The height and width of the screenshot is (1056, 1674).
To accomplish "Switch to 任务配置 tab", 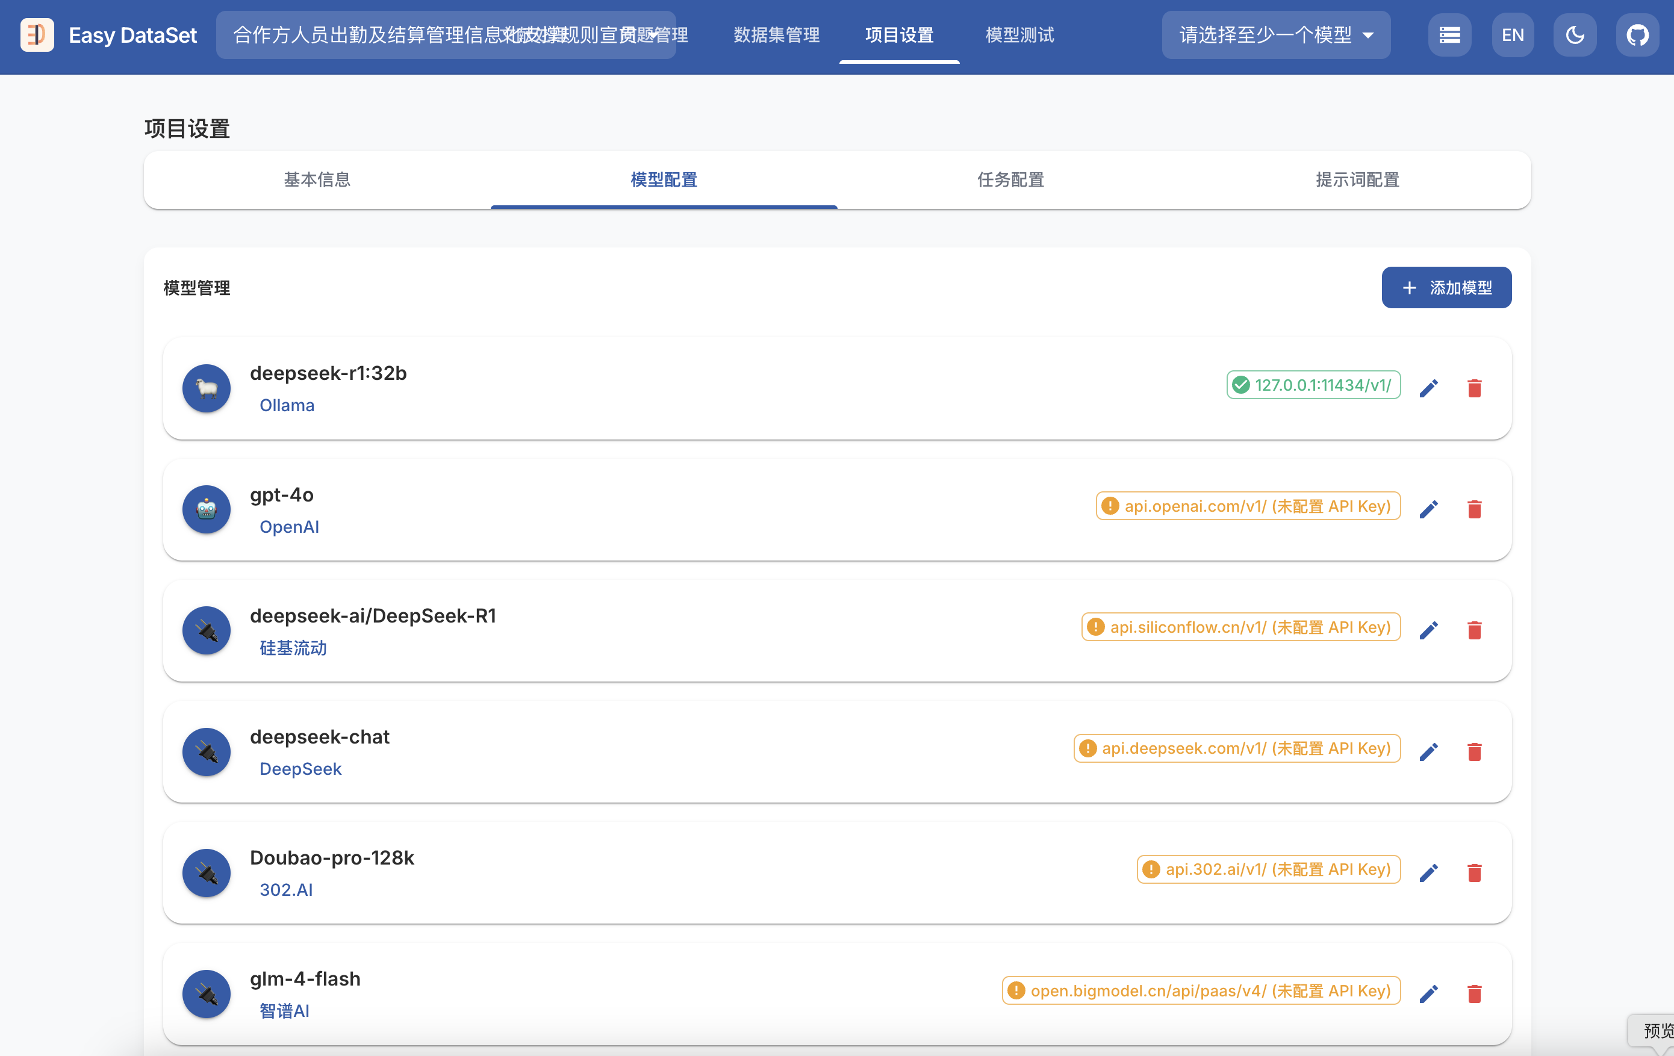I will click(x=1010, y=180).
